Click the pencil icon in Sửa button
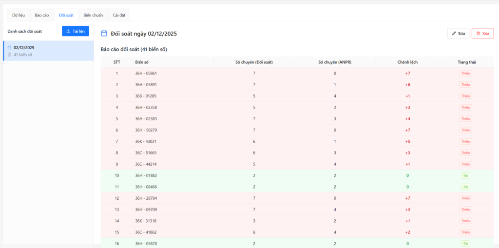499x248 pixels. click(454, 34)
